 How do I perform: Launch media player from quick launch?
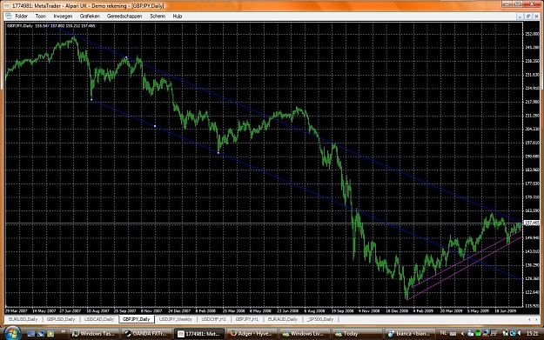click(50, 333)
